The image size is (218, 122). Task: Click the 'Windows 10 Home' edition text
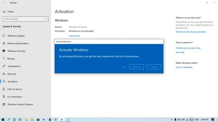78,27
